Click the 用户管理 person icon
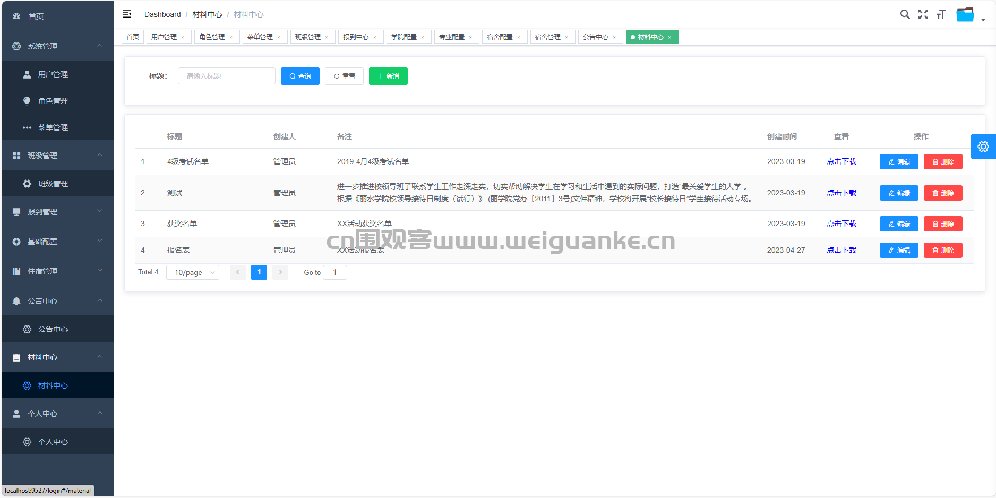The image size is (996, 498). click(x=27, y=74)
